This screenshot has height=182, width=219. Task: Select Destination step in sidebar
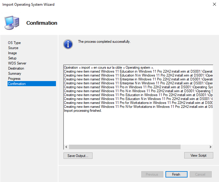coord(16,68)
